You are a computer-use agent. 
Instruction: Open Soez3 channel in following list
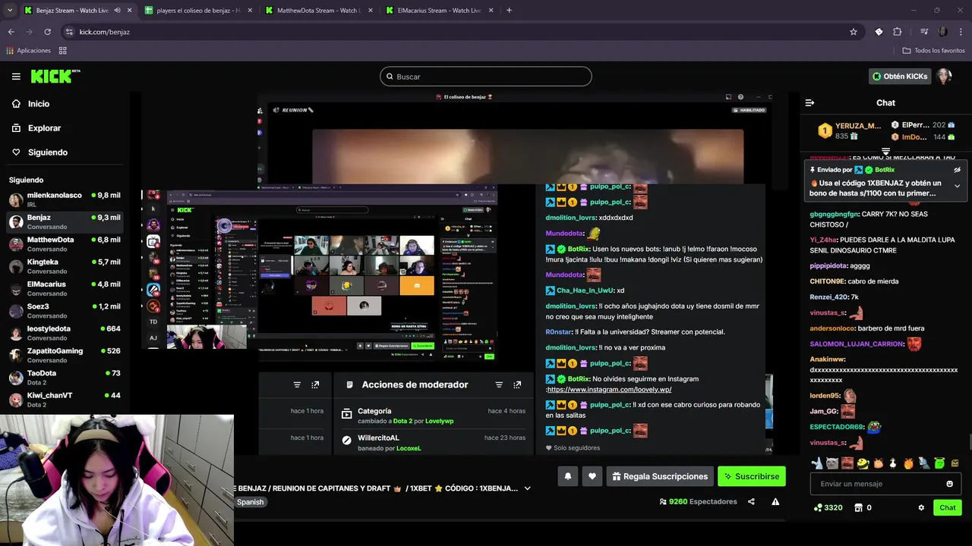click(65, 311)
